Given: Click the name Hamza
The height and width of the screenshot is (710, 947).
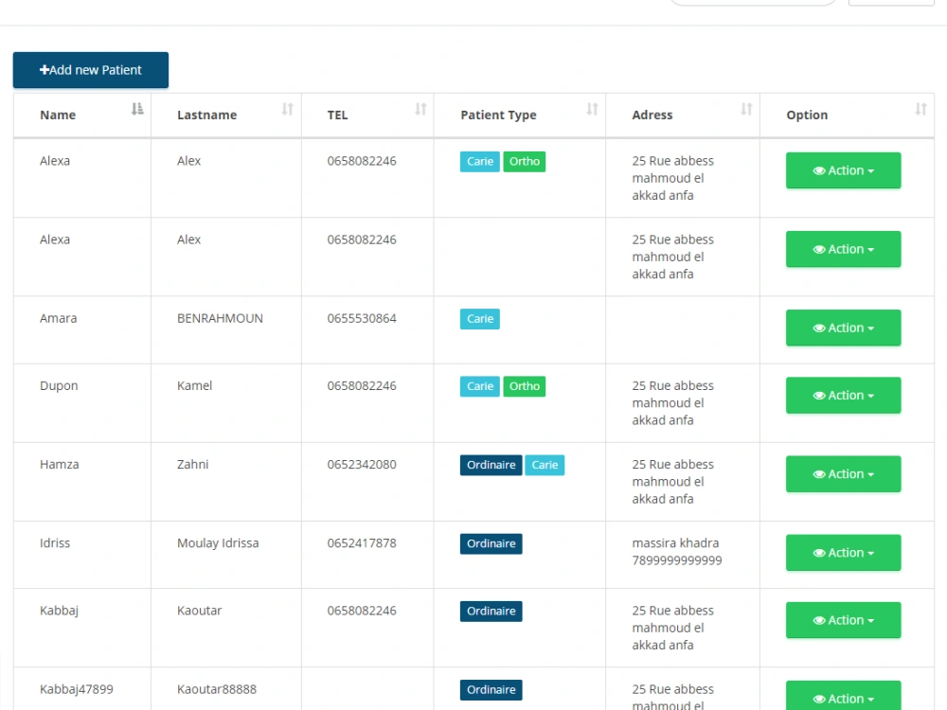Looking at the screenshot, I should [x=59, y=464].
